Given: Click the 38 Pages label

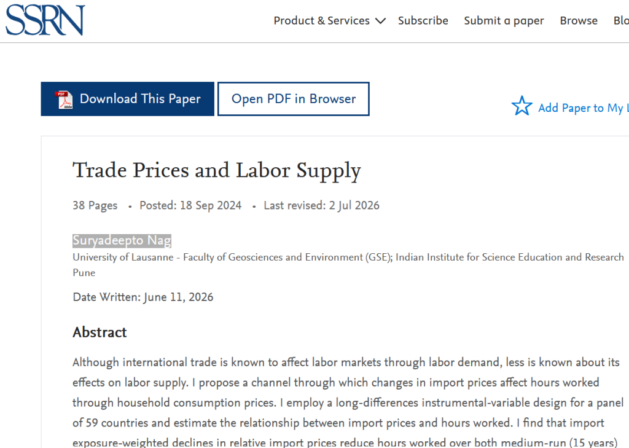Looking at the screenshot, I should (95, 205).
